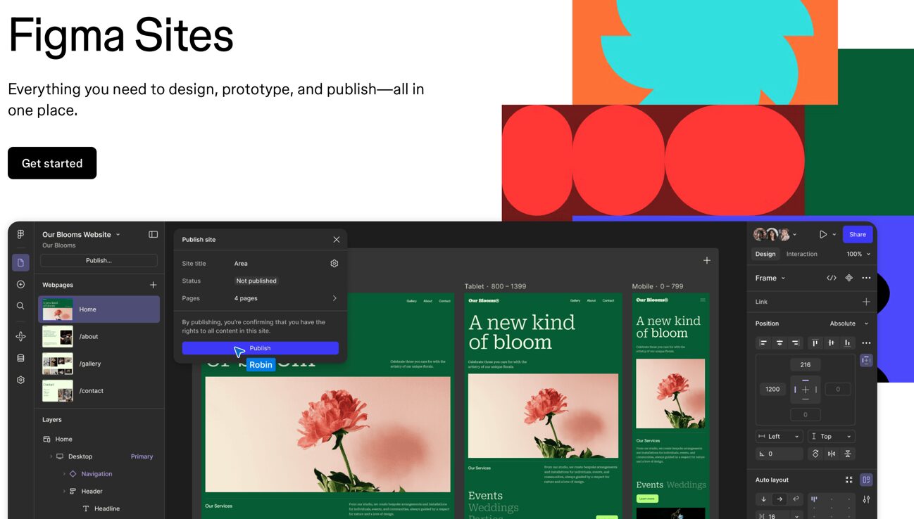
Task: Toggle the auto layout active icon
Action: coord(866,480)
